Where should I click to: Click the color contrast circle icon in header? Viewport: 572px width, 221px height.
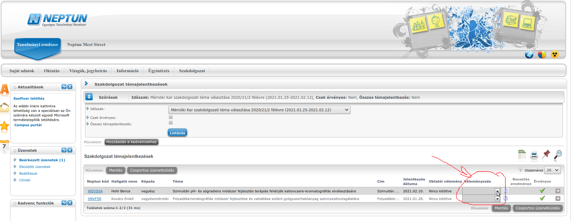[542, 55]
